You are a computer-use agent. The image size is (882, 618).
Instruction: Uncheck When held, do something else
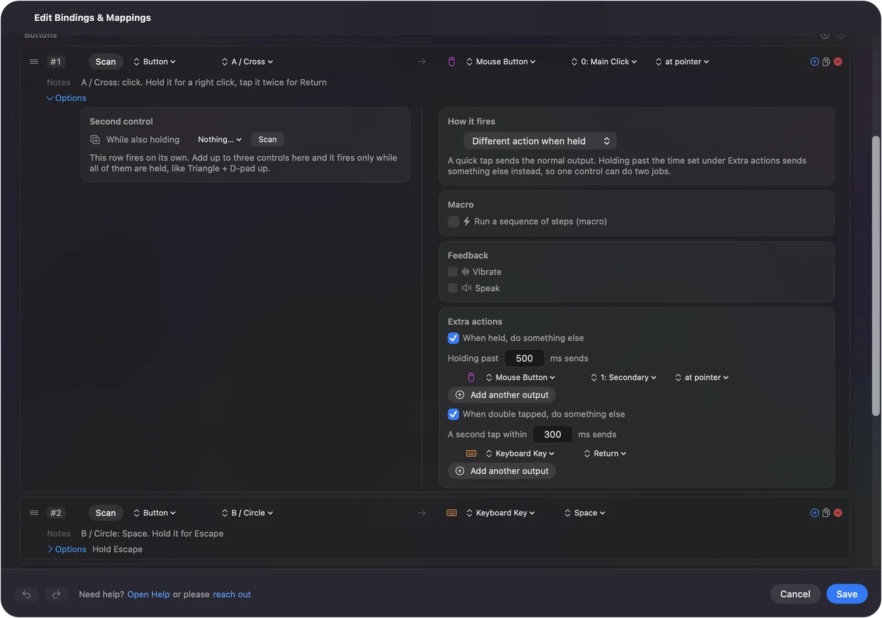pos(454,338)
